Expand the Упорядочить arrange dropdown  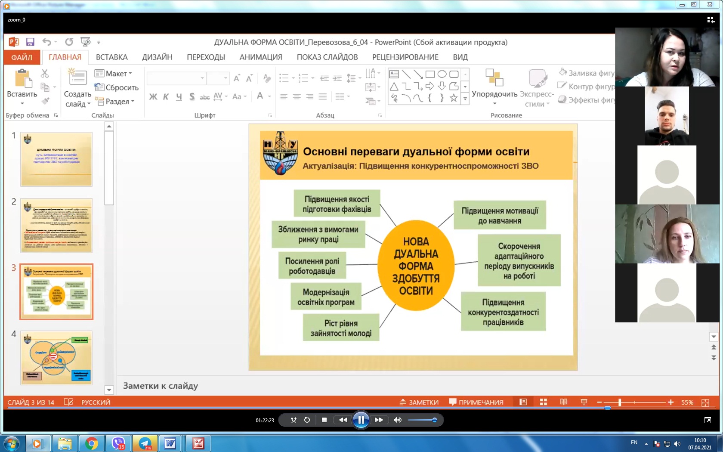tap(494, 94)
